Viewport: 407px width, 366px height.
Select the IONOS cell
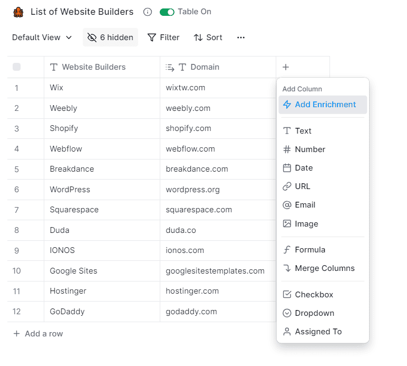click(102, 250)
